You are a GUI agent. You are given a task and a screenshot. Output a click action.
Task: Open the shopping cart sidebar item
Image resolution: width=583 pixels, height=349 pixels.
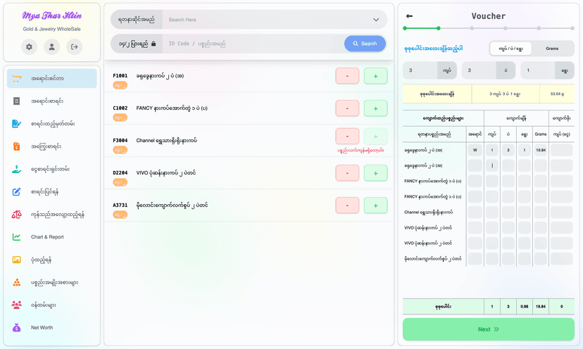(51, 78)
